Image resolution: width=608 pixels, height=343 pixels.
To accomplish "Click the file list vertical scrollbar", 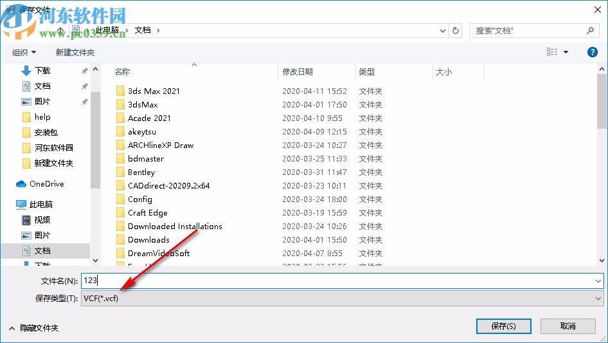I will 602,102.
